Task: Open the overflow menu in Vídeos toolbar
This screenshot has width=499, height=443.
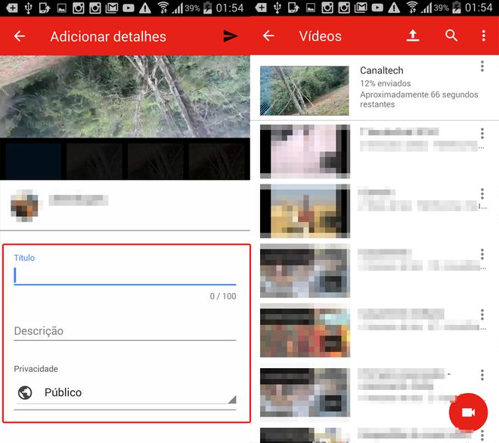Action: click(x=483, y=36)
